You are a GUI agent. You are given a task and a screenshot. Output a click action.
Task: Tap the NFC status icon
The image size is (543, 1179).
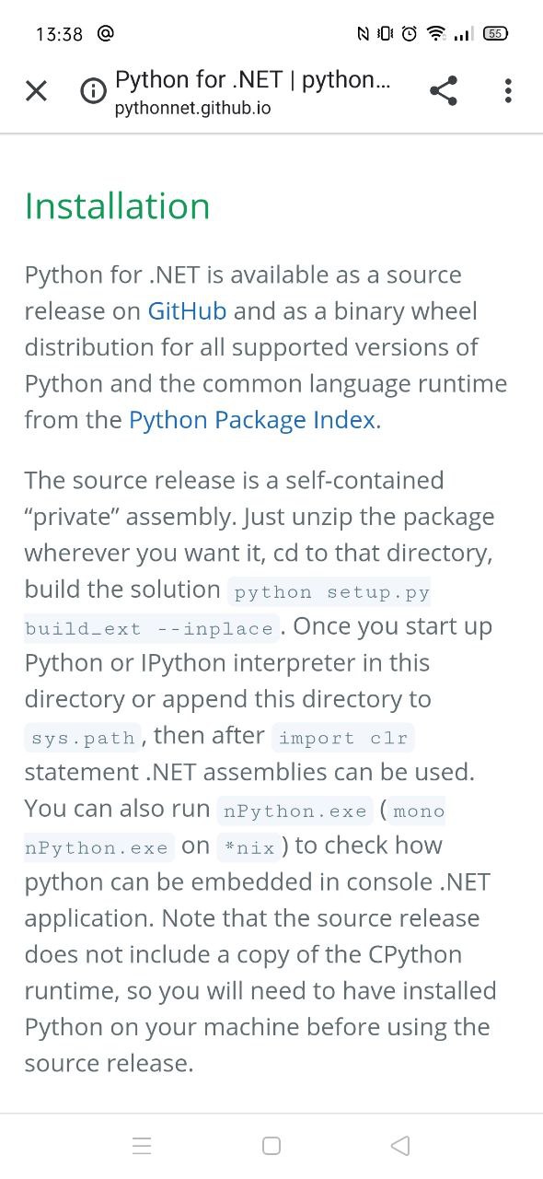tap(364, 34)
